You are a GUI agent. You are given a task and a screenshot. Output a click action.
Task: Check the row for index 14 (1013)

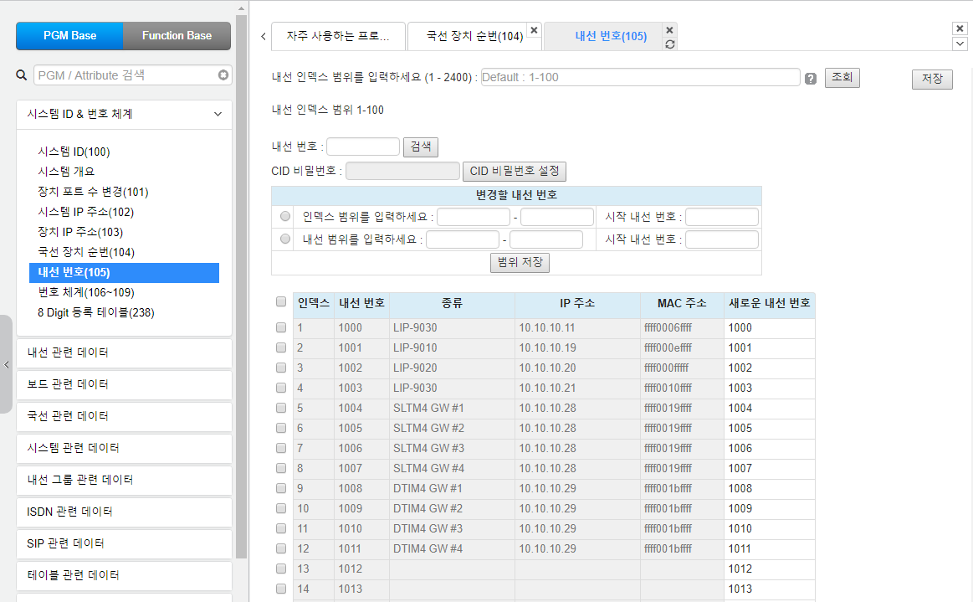[x=281, y=589]
